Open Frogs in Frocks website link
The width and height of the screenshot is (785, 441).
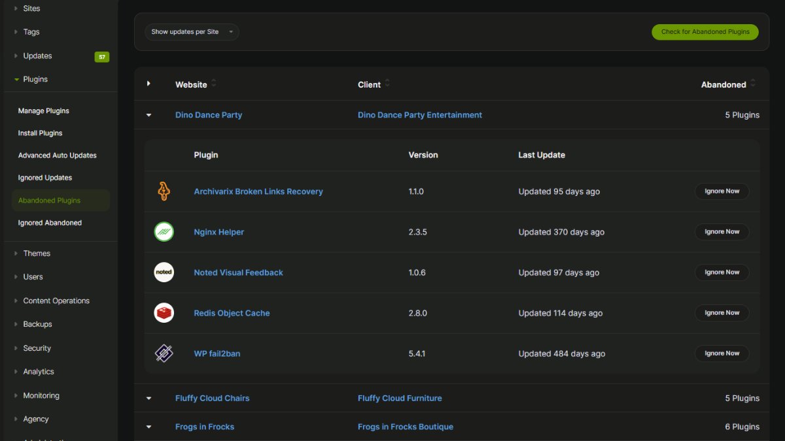(205, 427)
